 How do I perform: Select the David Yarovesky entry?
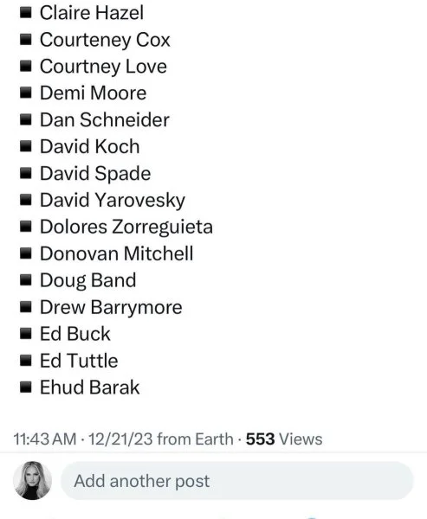pyautogui.click(x=113, y=201)
